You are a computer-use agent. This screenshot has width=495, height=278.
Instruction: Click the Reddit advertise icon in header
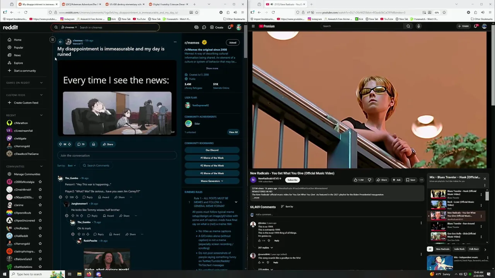[196, 27]
